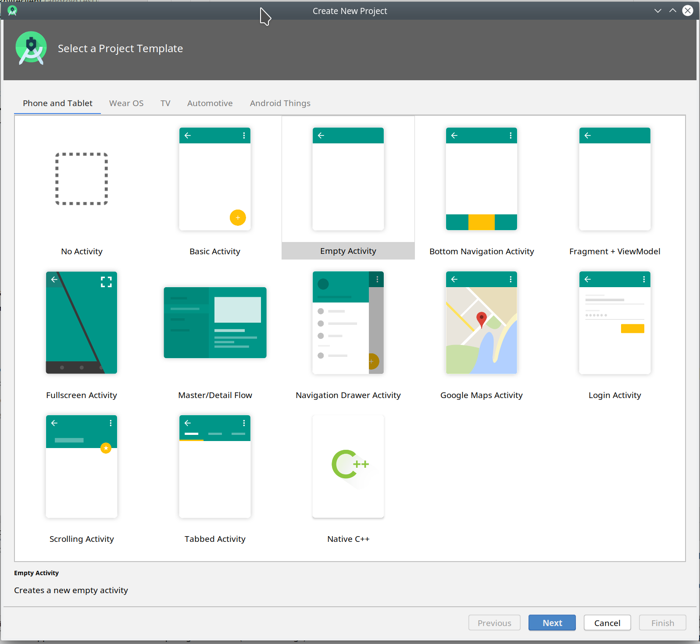This screenshot has height=644, width=700.
Task: Select the No Activity template icon
Action: 82,179
